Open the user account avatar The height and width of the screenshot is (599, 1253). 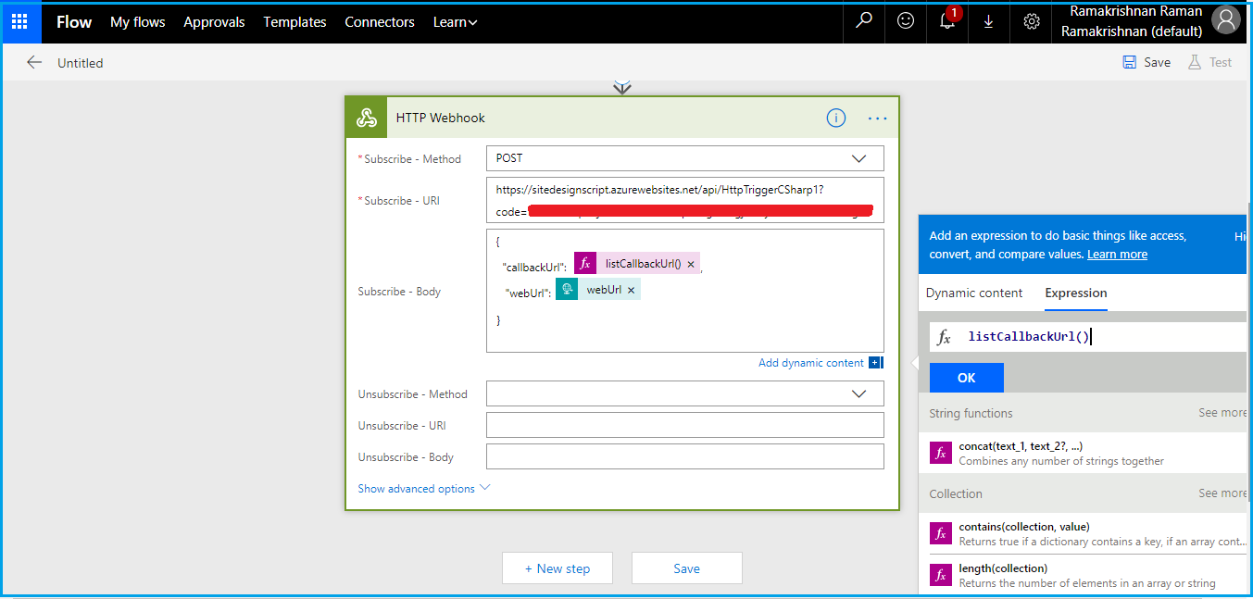(x=1225, y=20)
